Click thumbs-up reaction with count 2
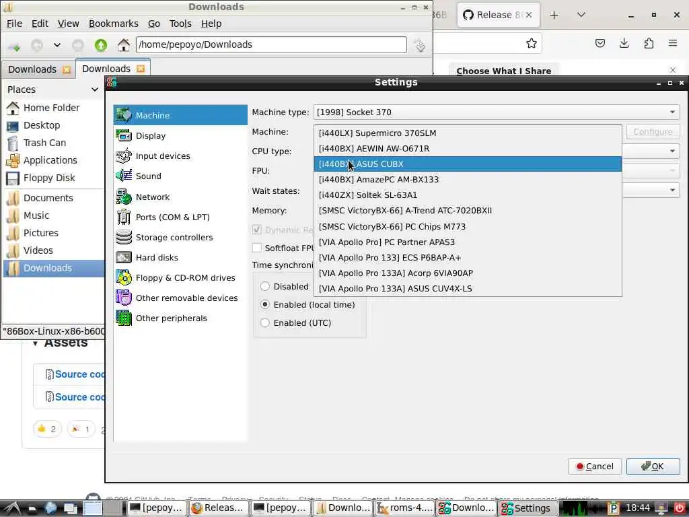This screenshot has height=517, width=689. tap(47, 429)
